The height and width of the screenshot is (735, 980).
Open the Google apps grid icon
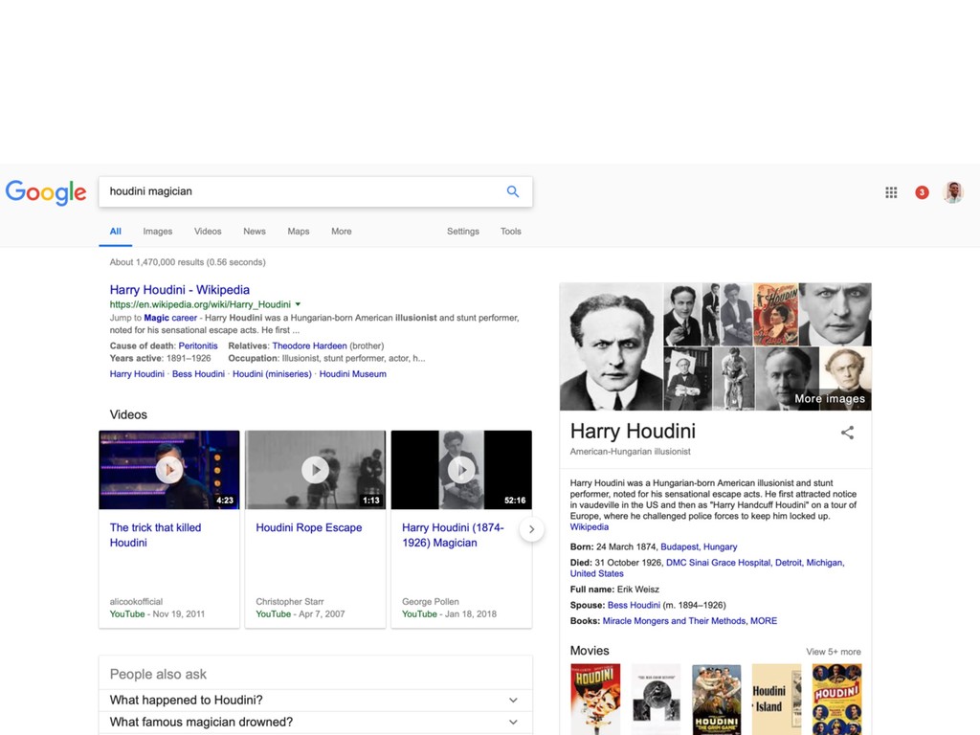point(891,192)
